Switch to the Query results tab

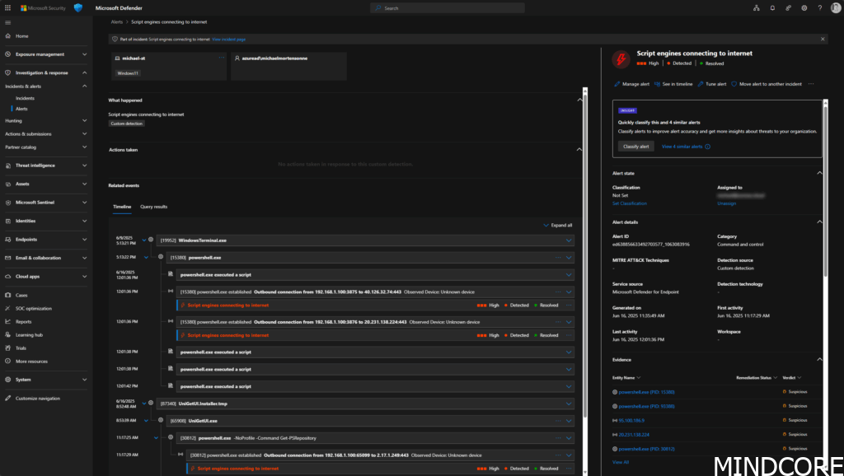click(x=154, y=207)
